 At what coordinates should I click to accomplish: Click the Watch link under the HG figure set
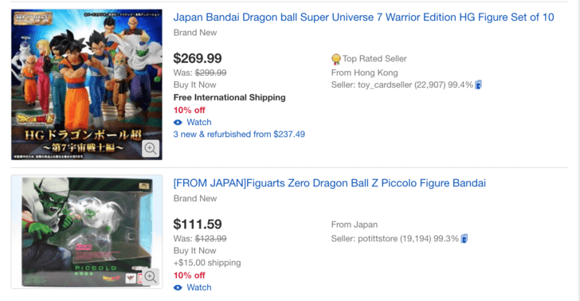199,123
